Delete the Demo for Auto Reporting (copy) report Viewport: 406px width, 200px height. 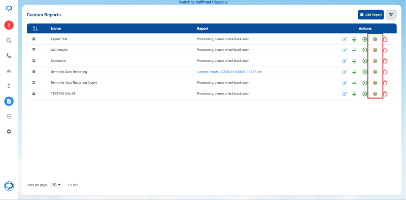coord(385,83)
